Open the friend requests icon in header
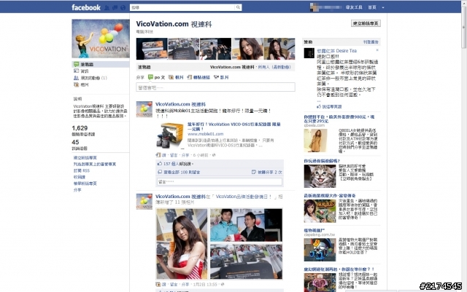 coord(107,8)
